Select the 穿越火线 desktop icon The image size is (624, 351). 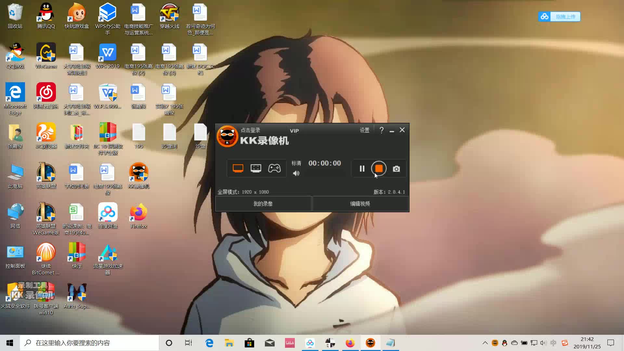coord(169,16)
